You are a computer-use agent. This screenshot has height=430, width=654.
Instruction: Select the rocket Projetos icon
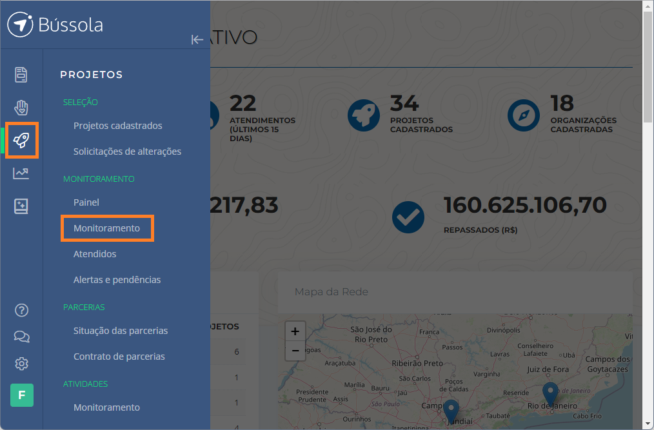click(x=21, y=140)
